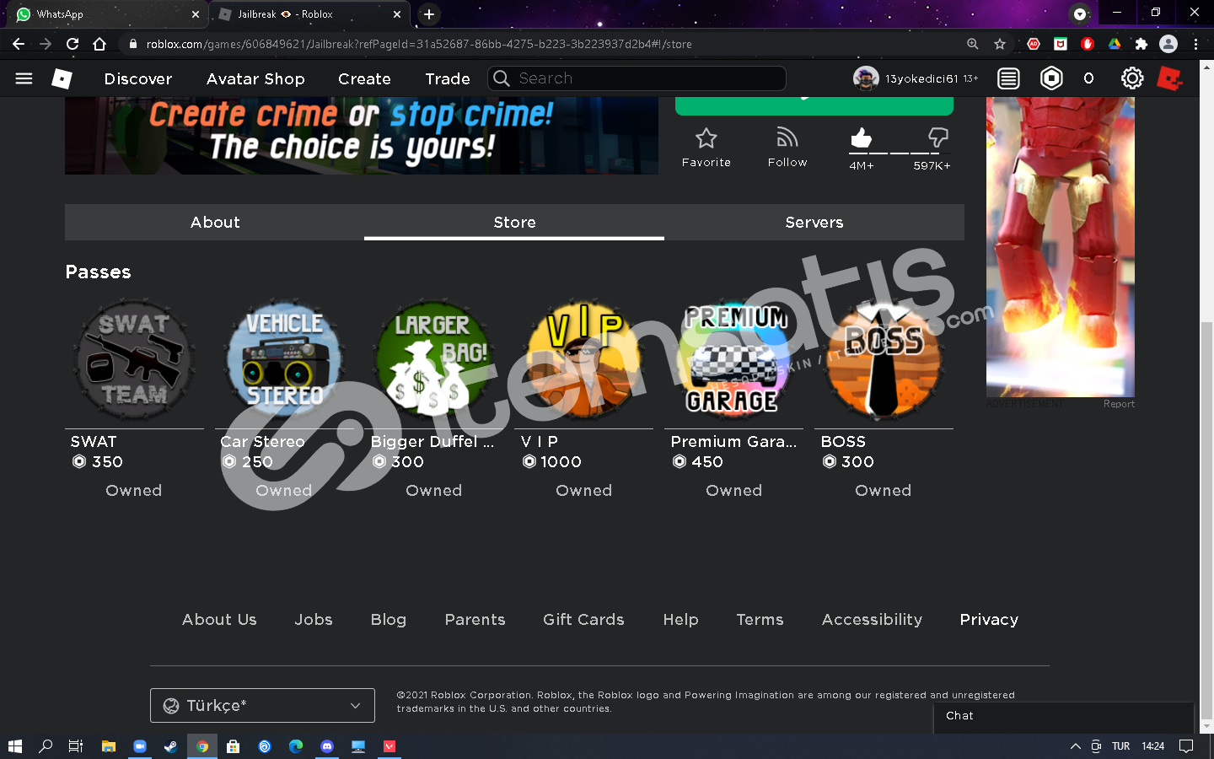Screen dimensions: 1214x759
Task: Reload the page with browser refresh icon
Action: pos(73,44)
